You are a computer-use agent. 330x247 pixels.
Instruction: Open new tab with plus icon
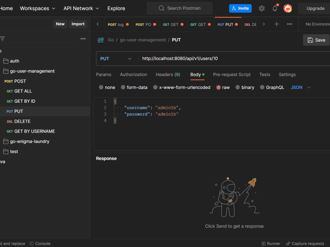click(277, 24)
